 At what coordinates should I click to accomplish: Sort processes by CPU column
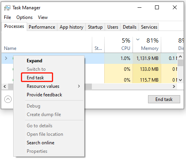[x=119, y=45]
